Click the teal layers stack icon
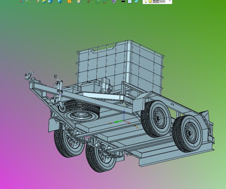Viewport: 226px width, 189px height. pyautogui.click(x=136, y=2)
